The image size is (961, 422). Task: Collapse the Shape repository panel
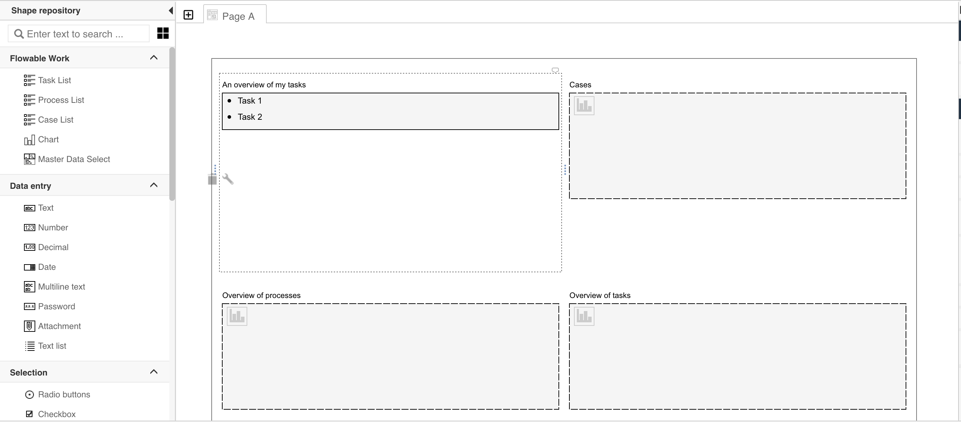[x=170, y=10]
